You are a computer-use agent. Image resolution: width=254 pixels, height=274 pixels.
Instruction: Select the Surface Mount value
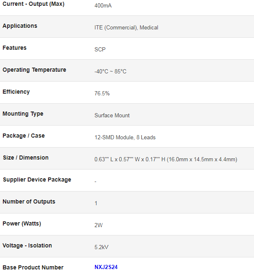(x=112, y=115)
